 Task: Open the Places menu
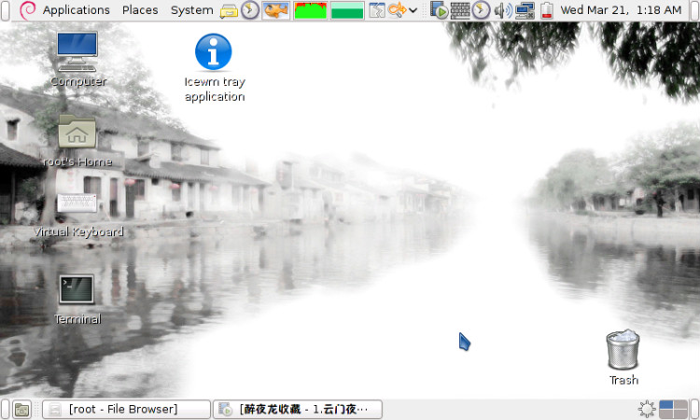coord(140,10)
